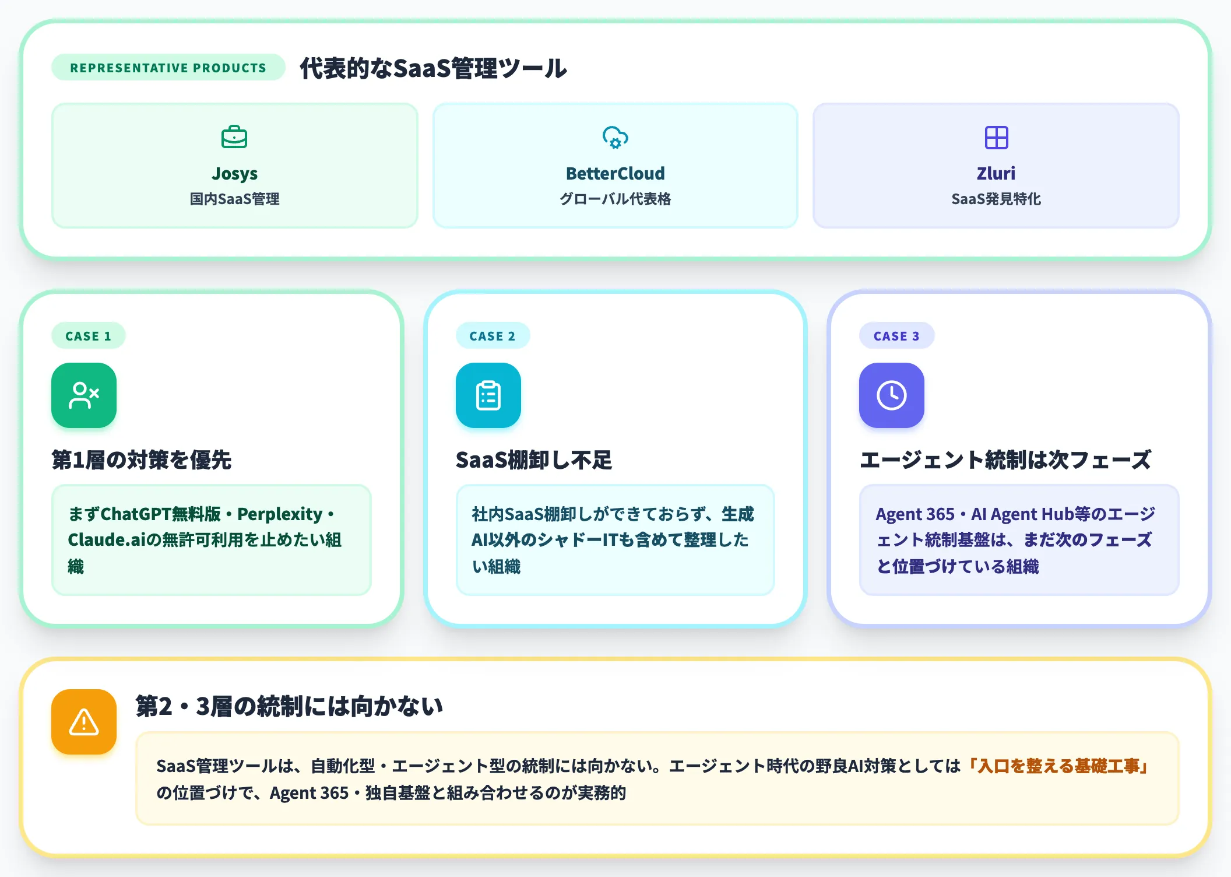The image size is (1231, 877).
Task: Click the cyan clipboard list icon in Case 2
Action: (x=488, y=395)
